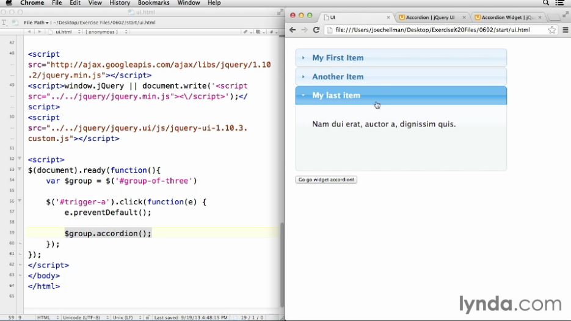Open the anonymous function popup
The image size is (571, 321).
click(x=106, y=32)
